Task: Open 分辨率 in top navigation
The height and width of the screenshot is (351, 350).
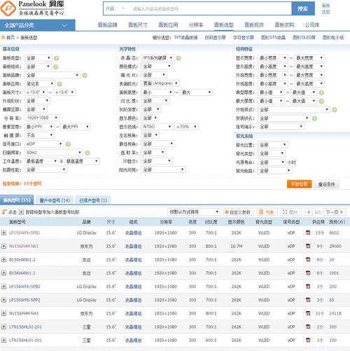Action: click(196, 25)
